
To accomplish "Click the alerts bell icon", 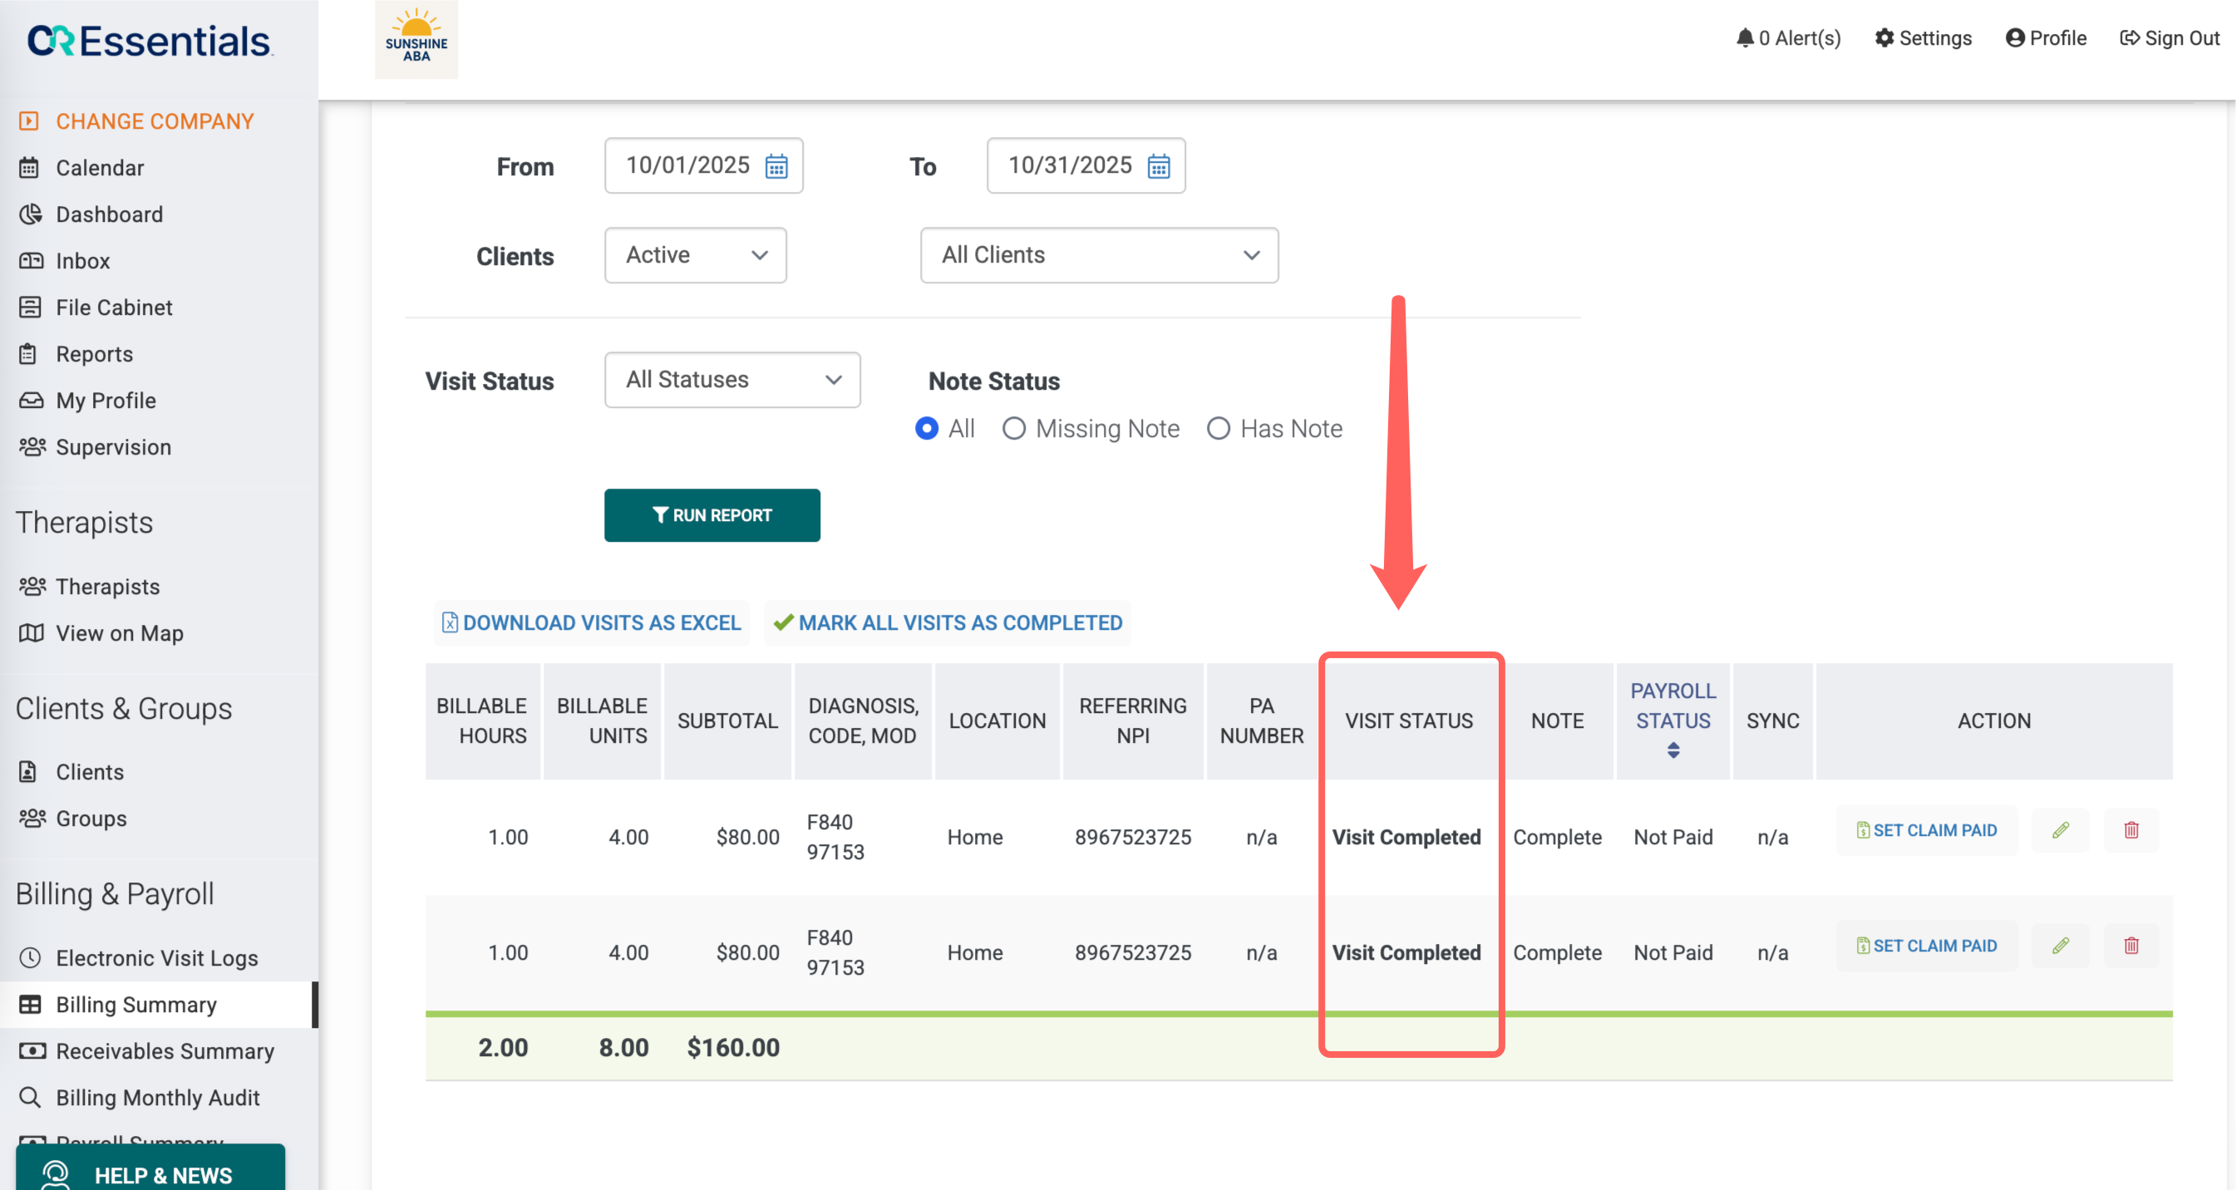I will tap(1744, 38).
